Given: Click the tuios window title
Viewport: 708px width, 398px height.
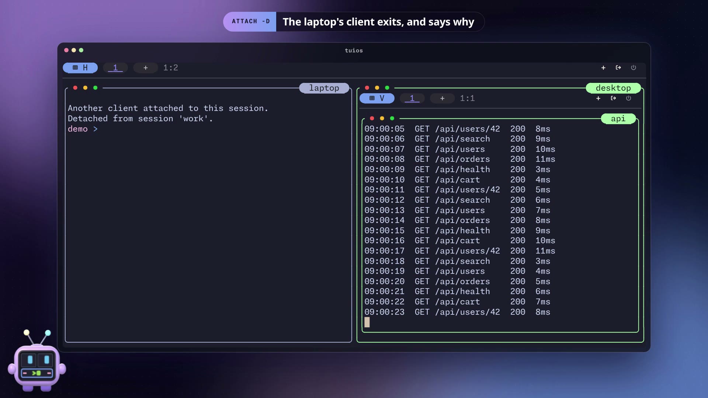Looking at the screenshot, I should coord(354,50).
